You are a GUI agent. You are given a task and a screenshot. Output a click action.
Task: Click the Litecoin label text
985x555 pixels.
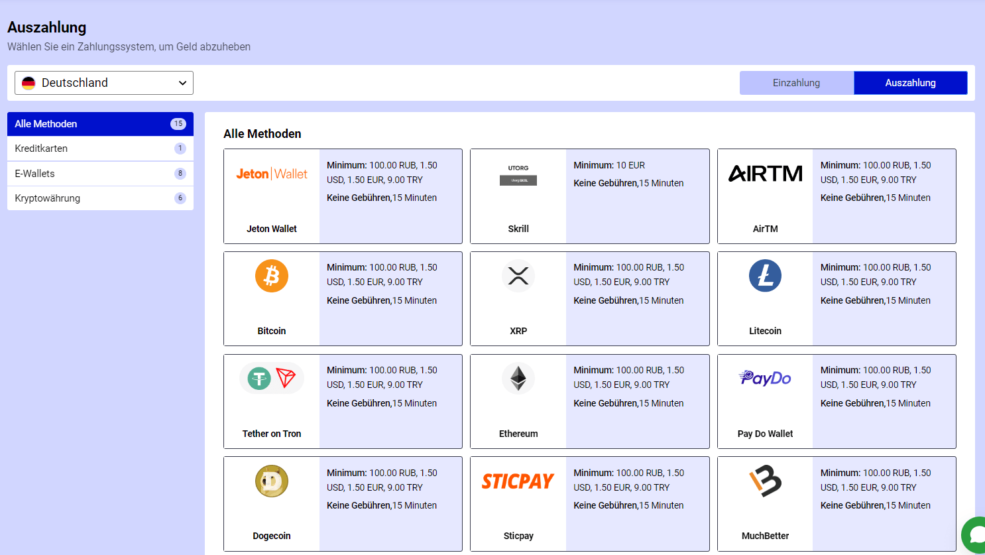tap(765, 331)
